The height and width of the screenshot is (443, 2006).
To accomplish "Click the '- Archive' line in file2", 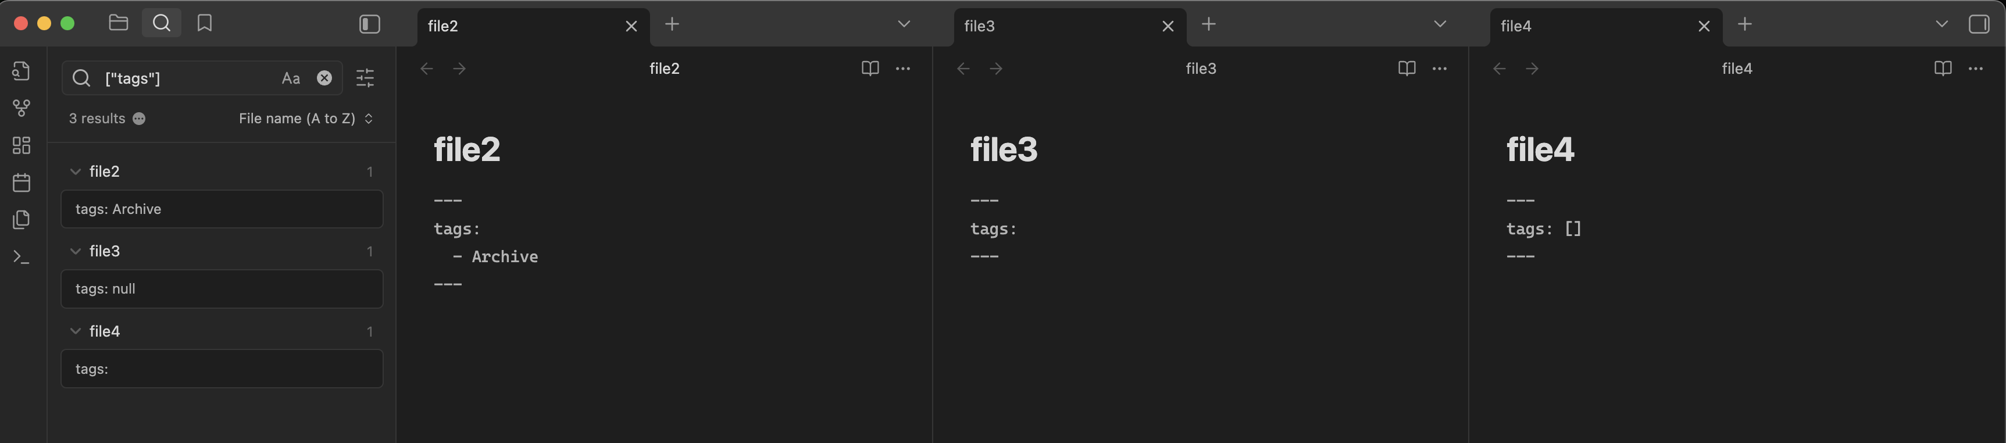I will point(495,257).
